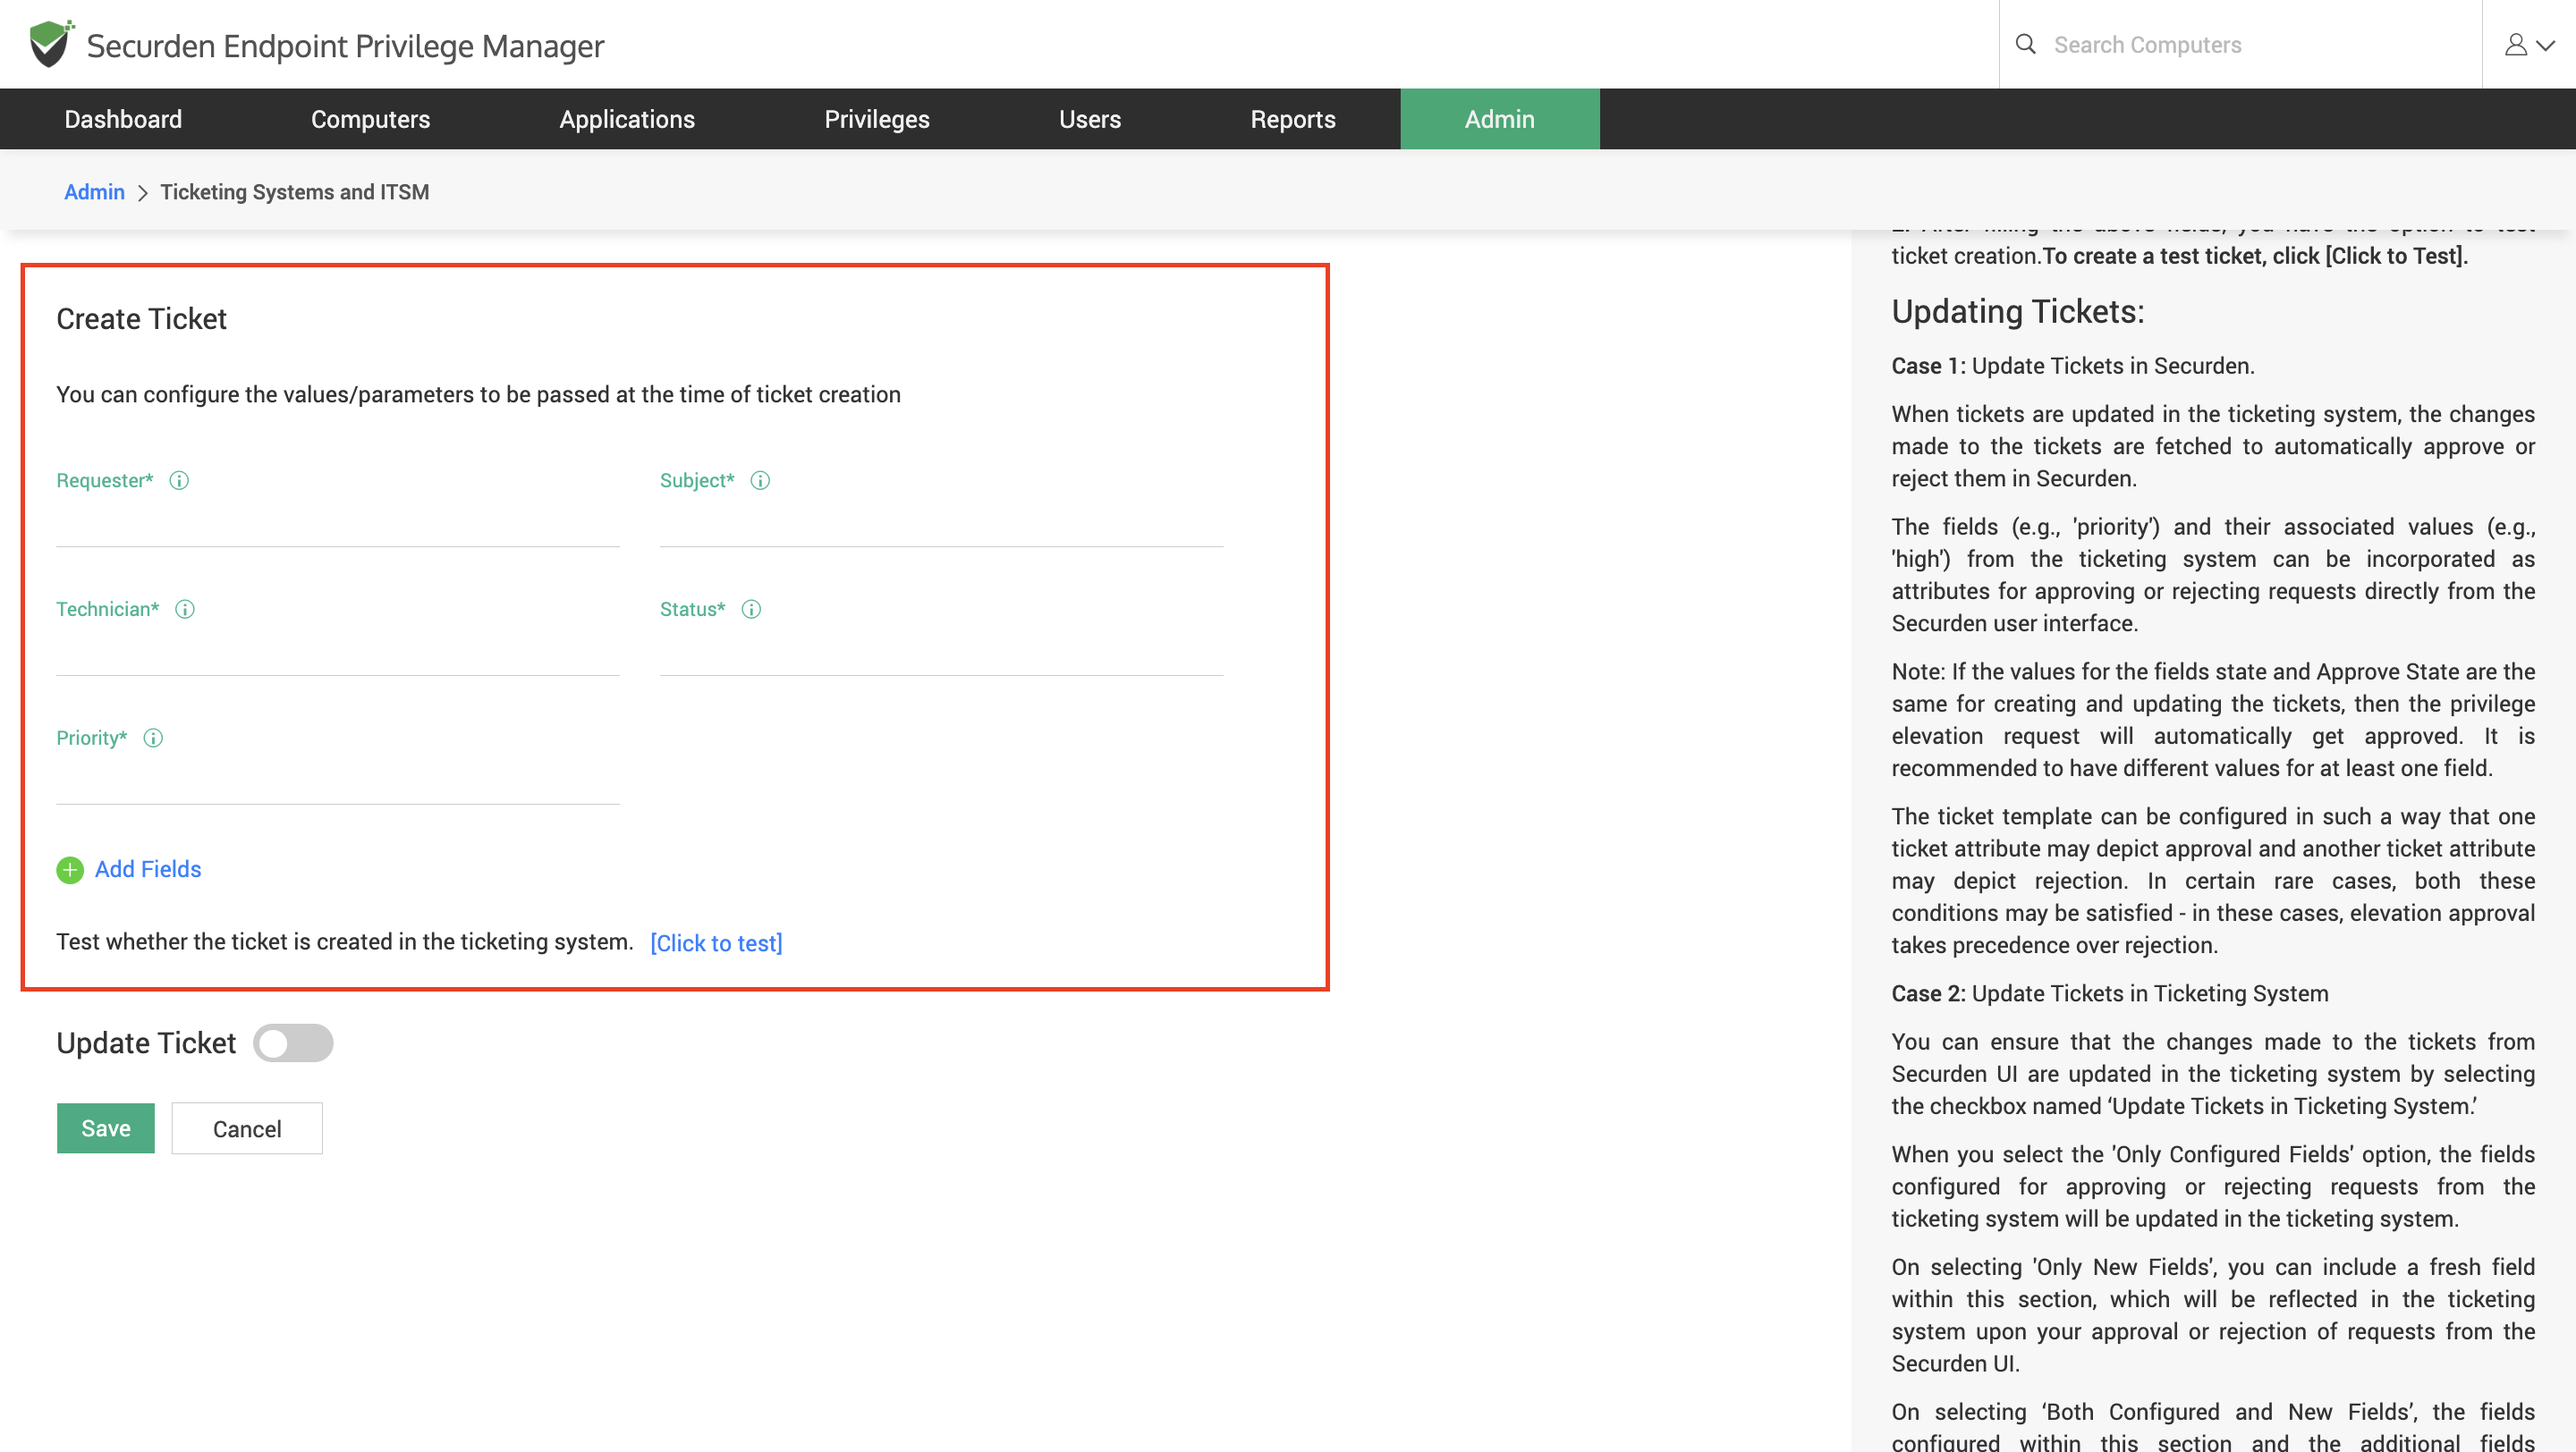Click the Technician info icon
The image size is (2576, 1452).
point(185,610)
